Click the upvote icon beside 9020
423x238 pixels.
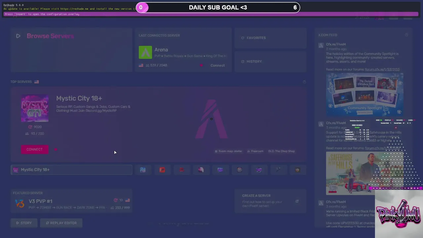[x=30, y=127]
